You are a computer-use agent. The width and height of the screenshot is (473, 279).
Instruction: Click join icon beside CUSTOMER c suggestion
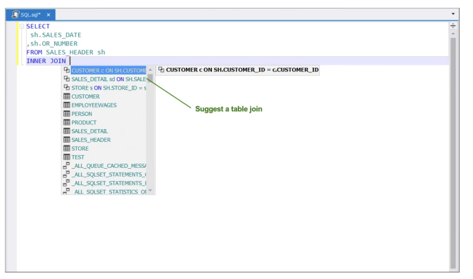click(67, 70)
